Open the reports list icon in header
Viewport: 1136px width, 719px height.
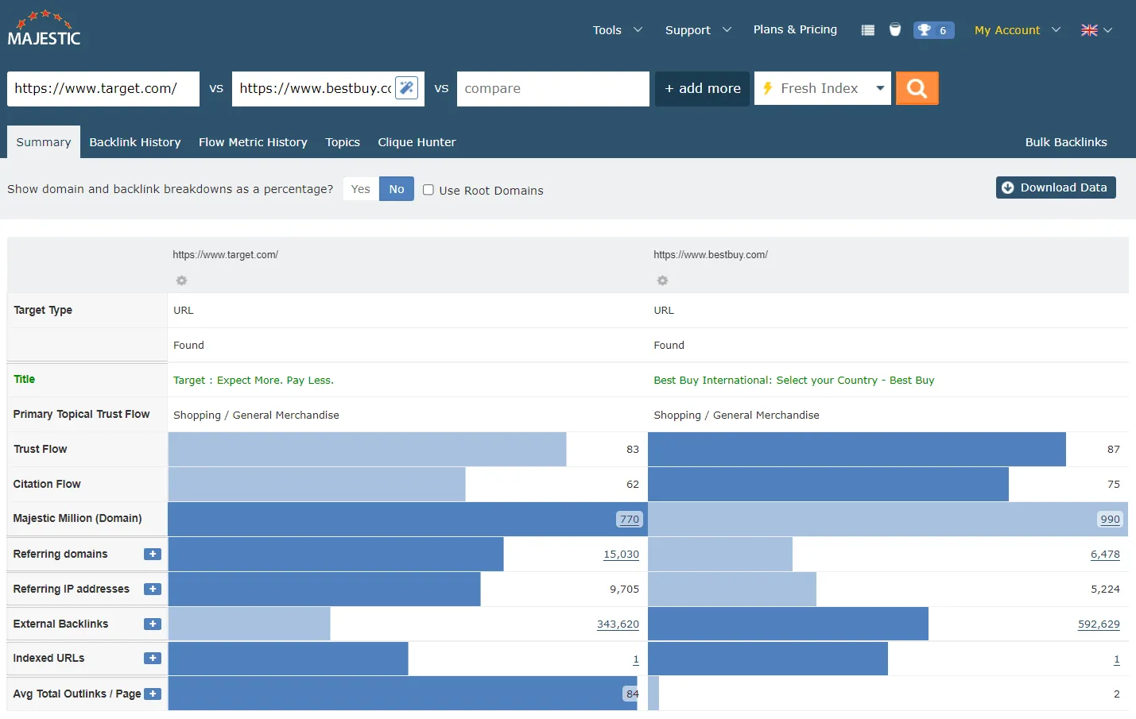[867, 30]
